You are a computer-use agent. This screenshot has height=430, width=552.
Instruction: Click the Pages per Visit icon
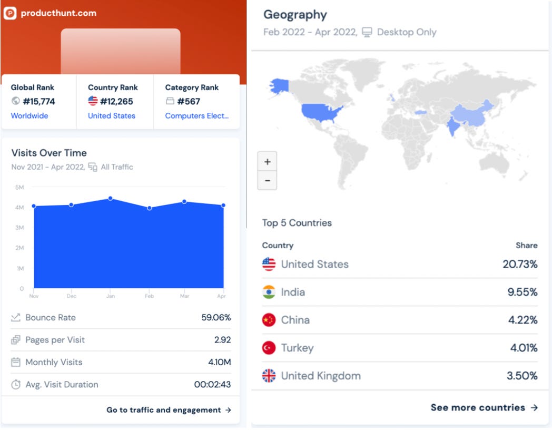point(16,340)
